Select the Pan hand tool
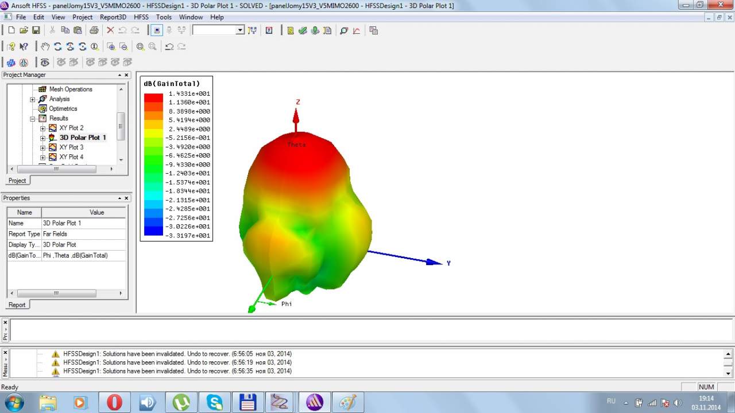 [x=45, y=46]
